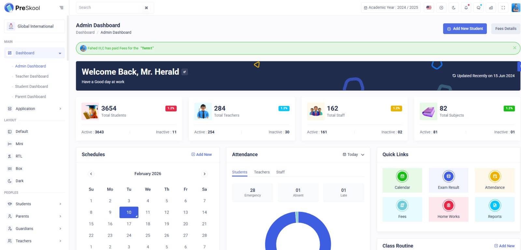Open the Calendar quick link
This screenshot has width=521, height=250.
click(402, 180)
